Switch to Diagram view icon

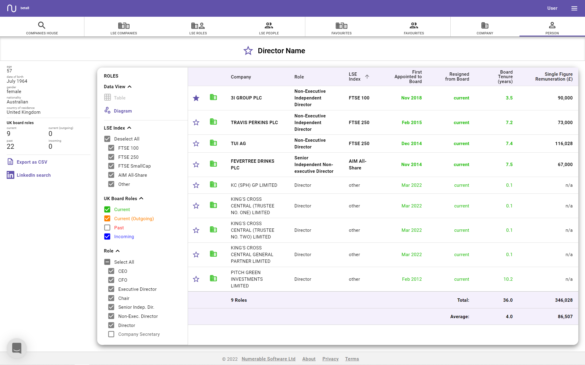pos(107,110)
